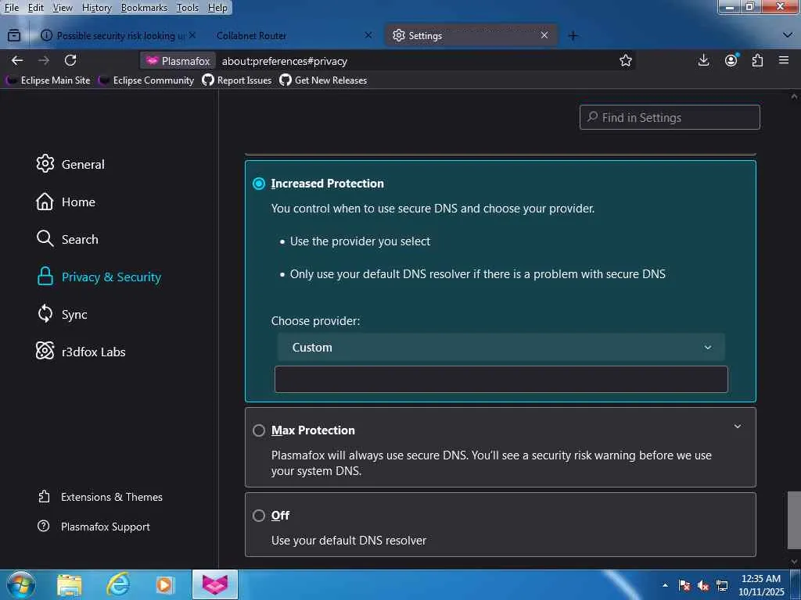Click the custom DNS provider URL field

(501, 379)
